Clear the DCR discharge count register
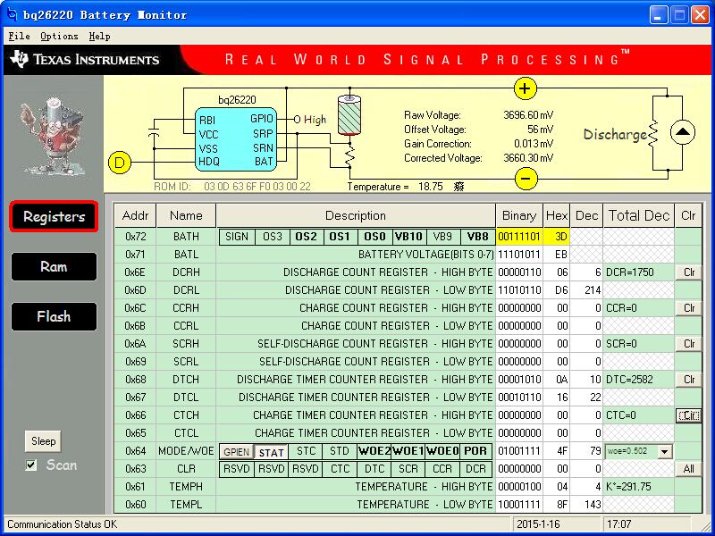Viewport: 715px width, 536px height. point(688,272)
